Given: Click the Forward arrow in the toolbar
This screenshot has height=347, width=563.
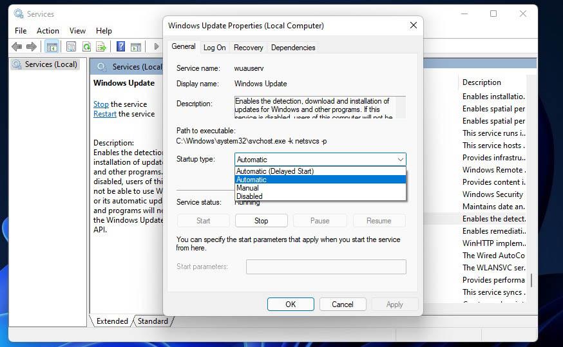Looking at the screenshot, I should coord(31,46).
